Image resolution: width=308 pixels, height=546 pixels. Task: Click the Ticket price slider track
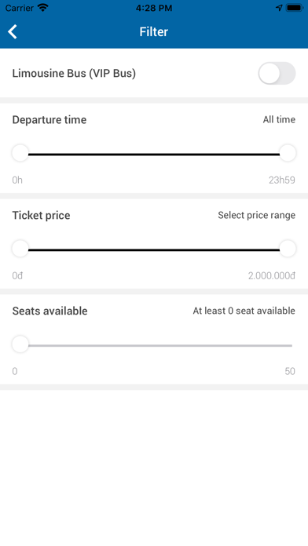tap(154, 249)
